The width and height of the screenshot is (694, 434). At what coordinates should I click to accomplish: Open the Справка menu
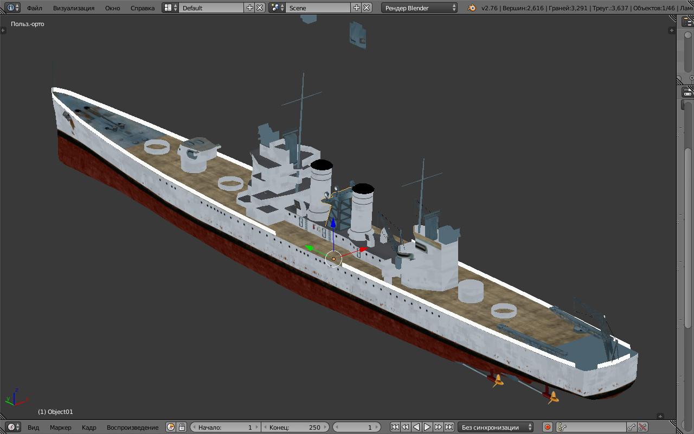click(x=143, y=8)
